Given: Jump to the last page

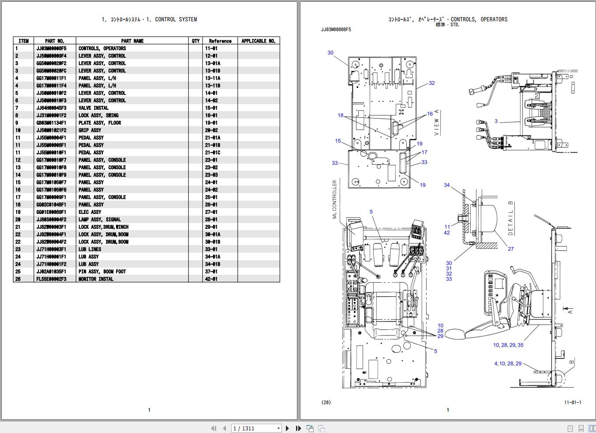Looking at the screenshot, I should [298, 428].
